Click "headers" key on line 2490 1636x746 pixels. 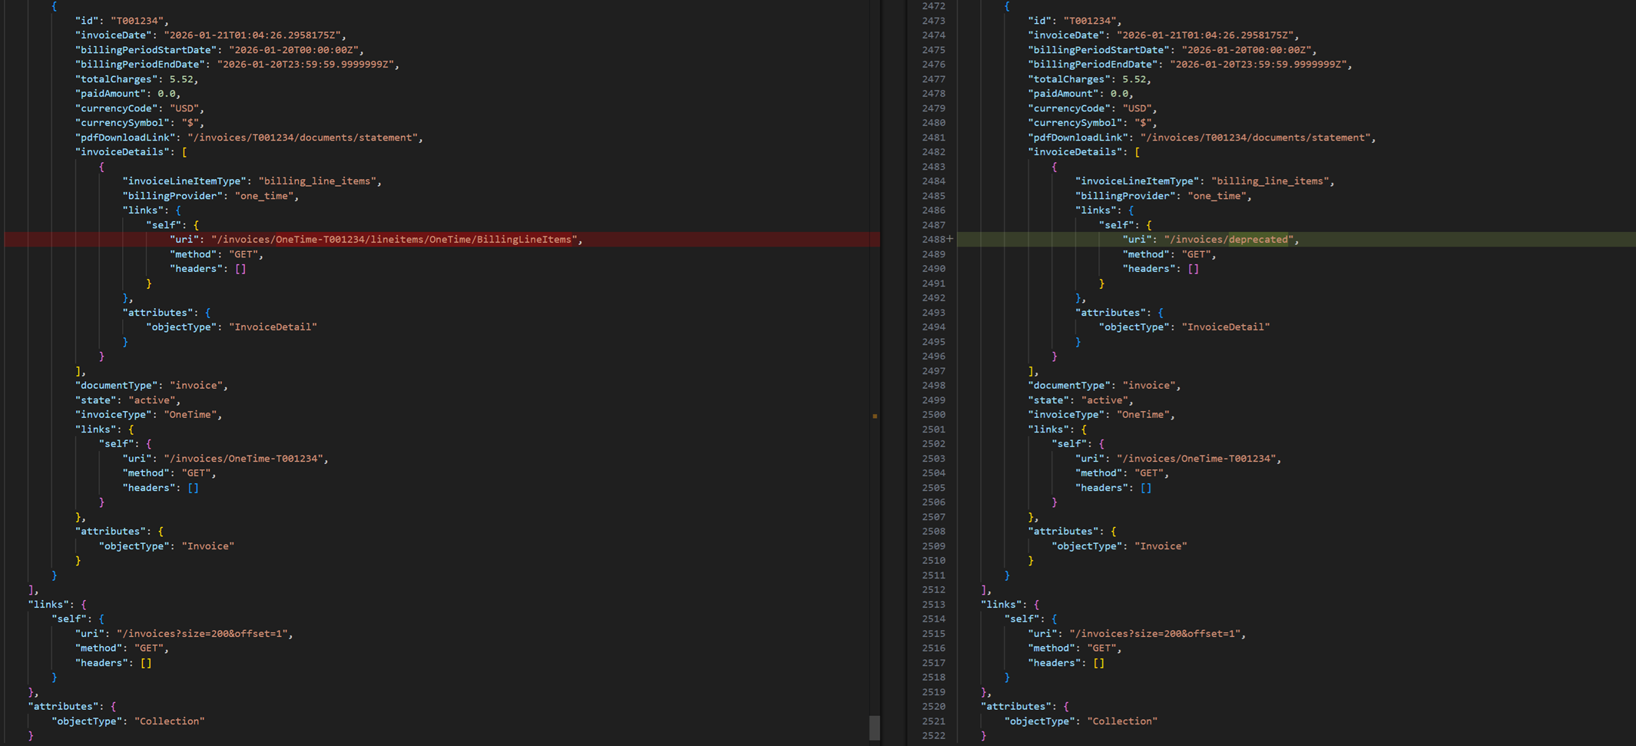[x=1149, y=269]
